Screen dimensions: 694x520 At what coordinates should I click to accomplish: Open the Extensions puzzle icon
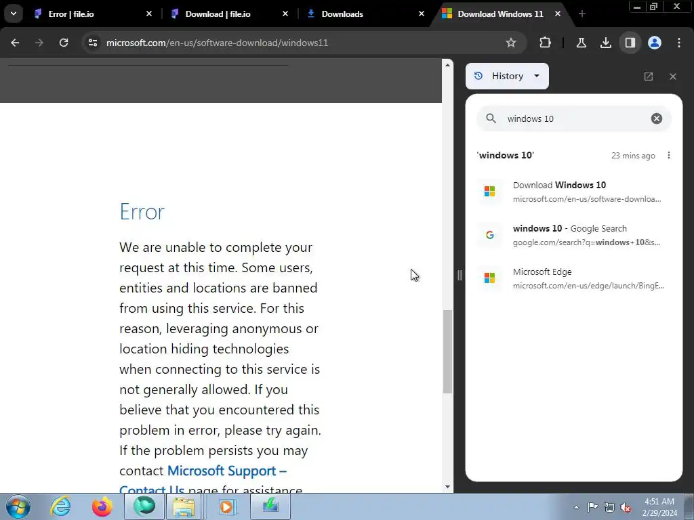(546, 43)
